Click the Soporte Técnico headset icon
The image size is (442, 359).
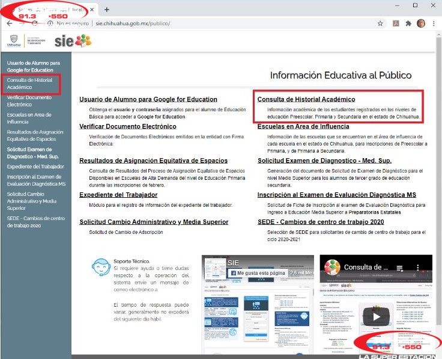pyautogui.click(x=99, y=266)
